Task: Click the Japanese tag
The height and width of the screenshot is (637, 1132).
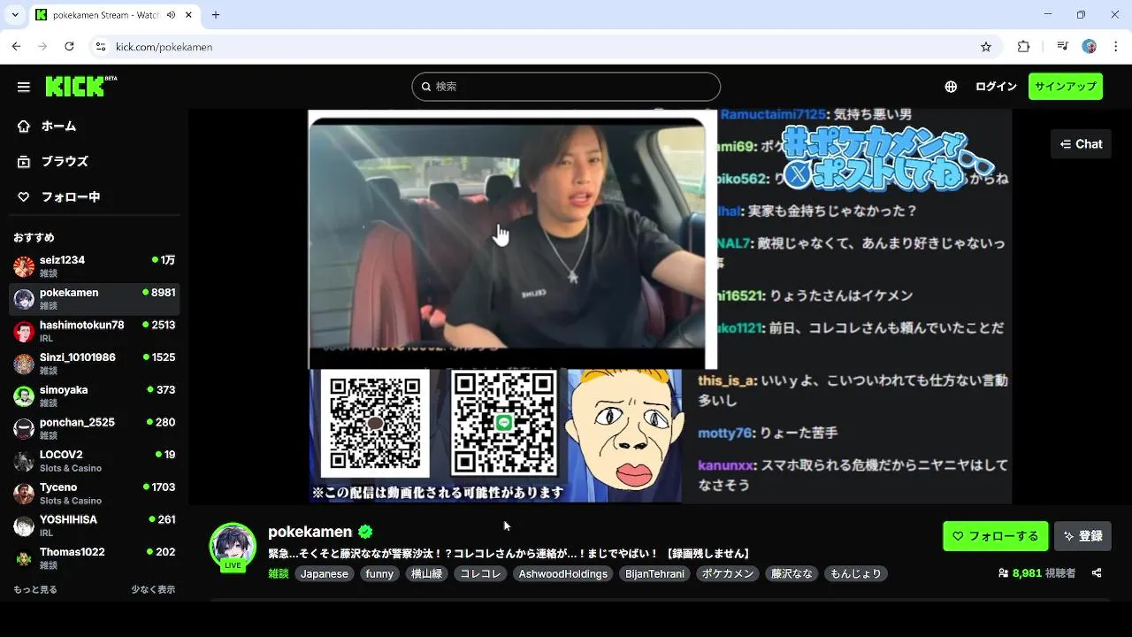Action: click(325, 574)
